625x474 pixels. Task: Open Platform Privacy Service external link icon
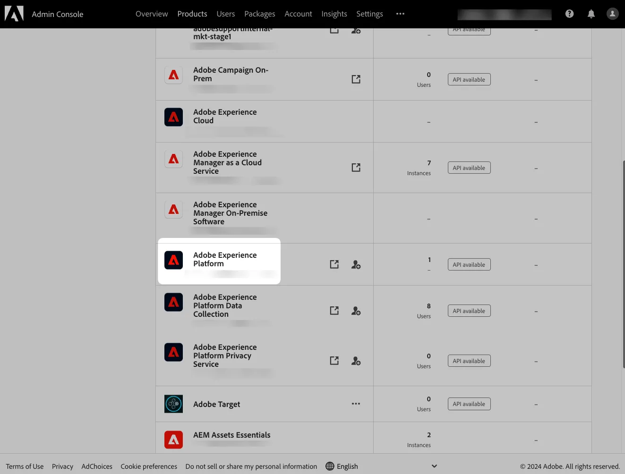(x=334, y=361)
